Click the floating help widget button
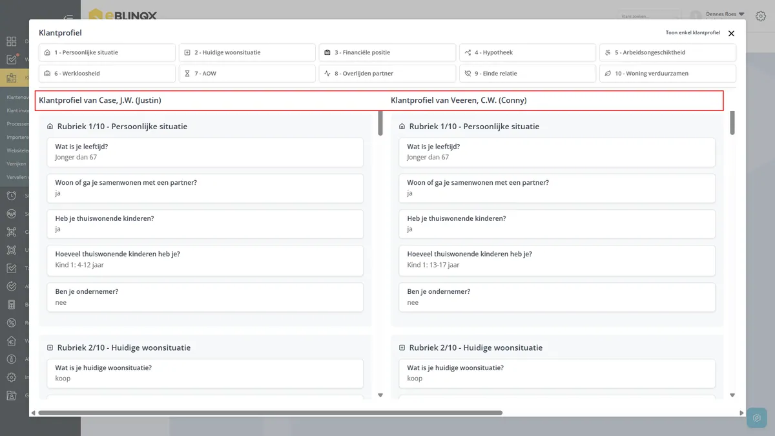The width and height of the screenshot is (775, 436). click(x=757, y=418)
